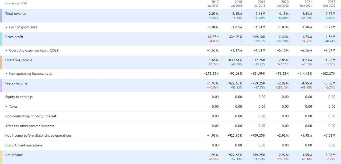Select the Operating income row label
The height and width of the screenshot is (164, 341).
pos(19,60)
